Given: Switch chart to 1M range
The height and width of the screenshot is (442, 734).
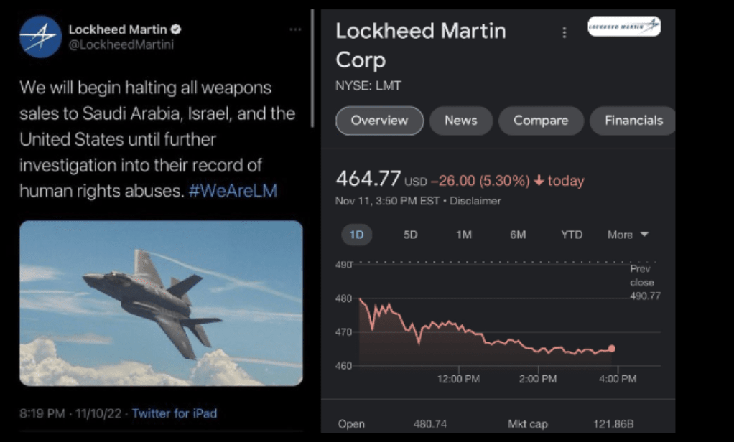Looking at the screenshot, I should click(x=464, y=235).
